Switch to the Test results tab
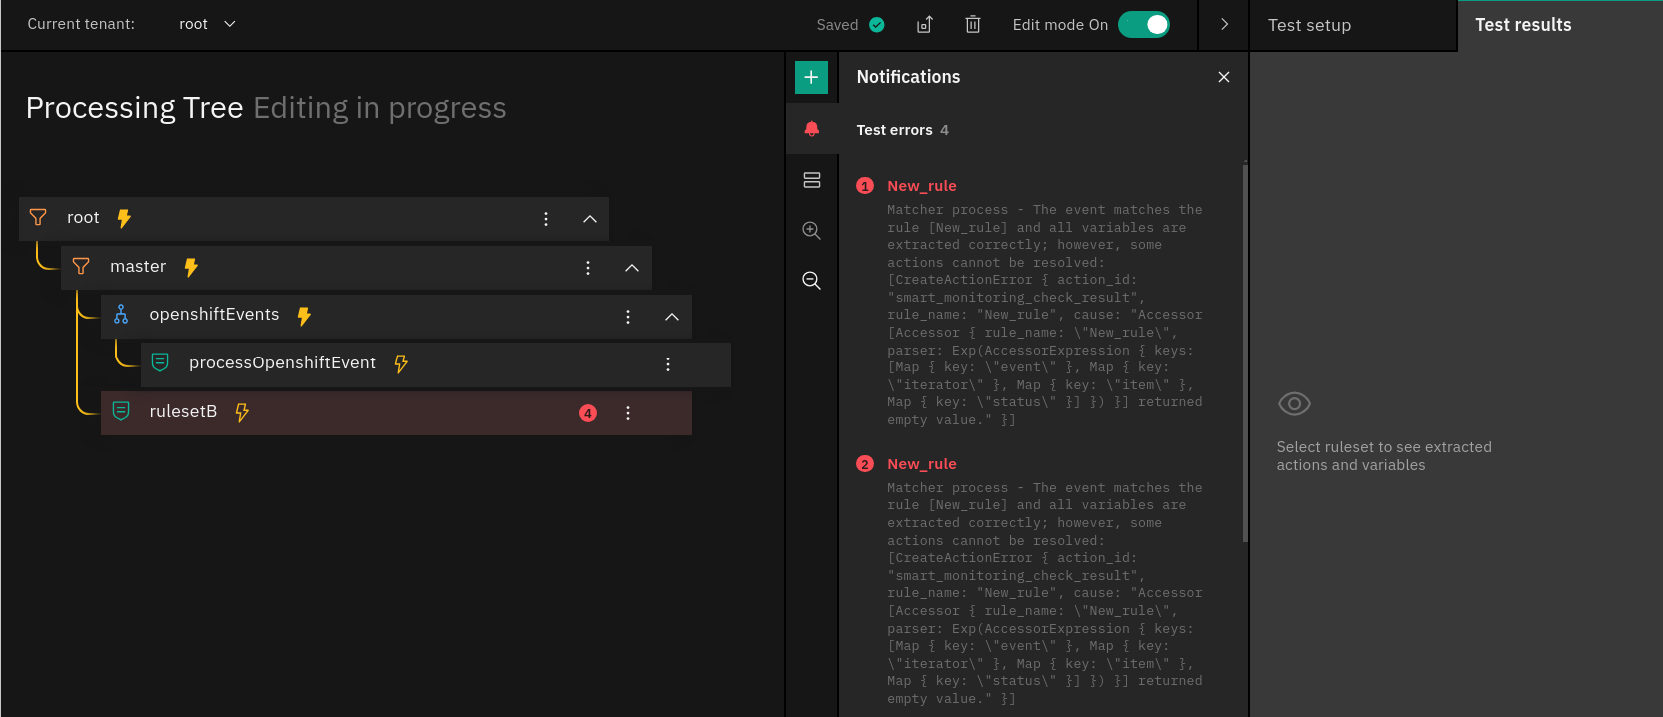Viewport: 1663px width, 717px height. tap(1523, 25)
